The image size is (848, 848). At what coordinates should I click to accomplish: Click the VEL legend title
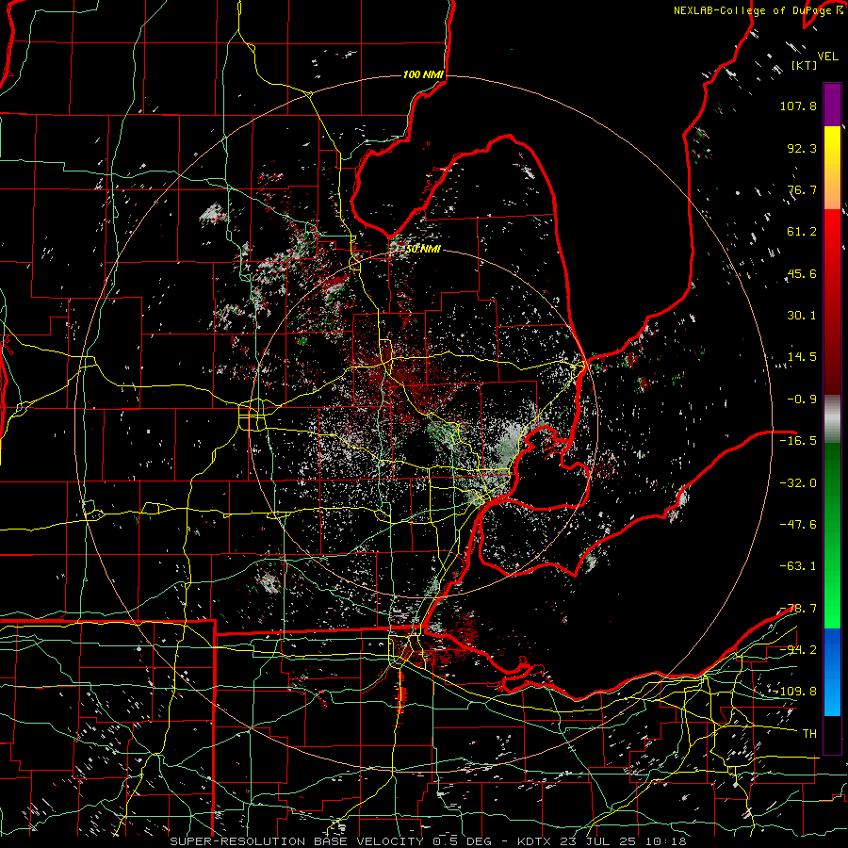tap(827, 57)
